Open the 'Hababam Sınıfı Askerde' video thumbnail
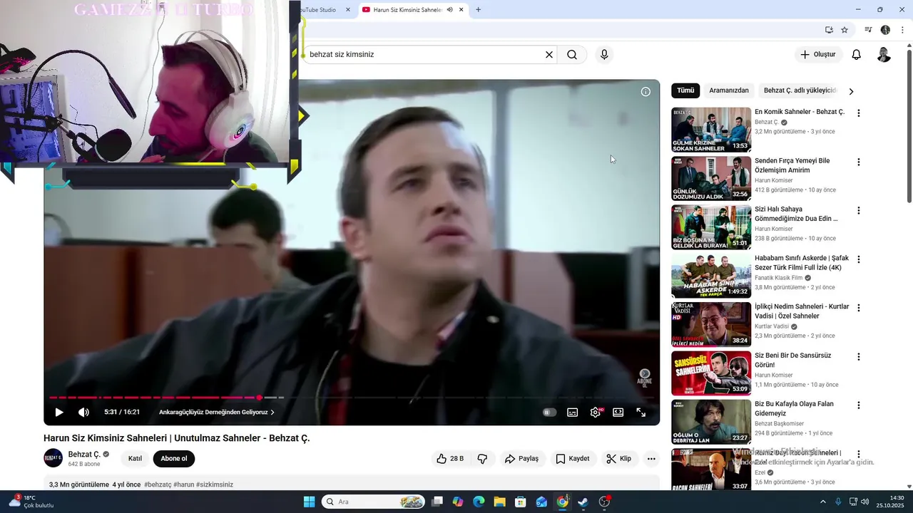This screenshot has width=913, height=513. [x=711, y=276]
